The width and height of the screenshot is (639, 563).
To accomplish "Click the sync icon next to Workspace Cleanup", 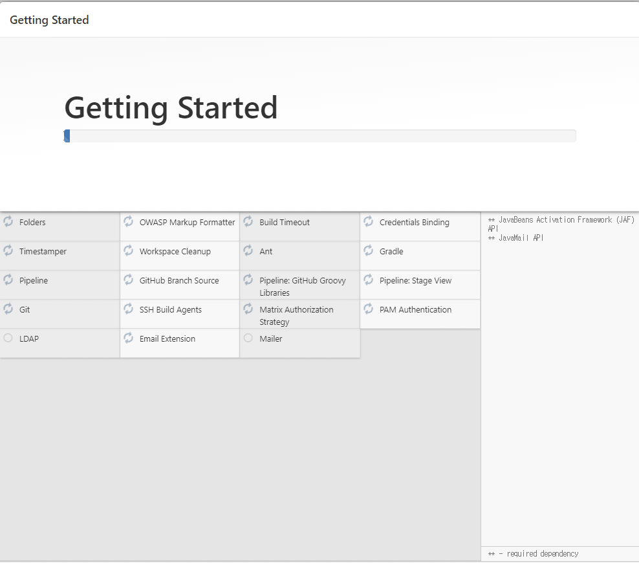I will (128, 250).
